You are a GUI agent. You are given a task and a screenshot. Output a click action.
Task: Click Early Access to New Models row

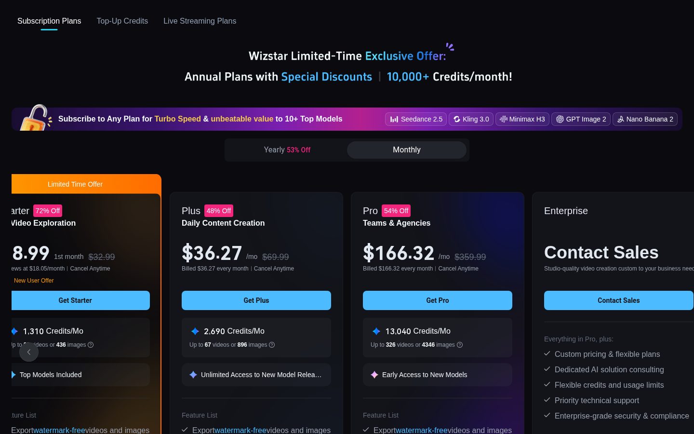pyautogui.click(x=438, y=375)
